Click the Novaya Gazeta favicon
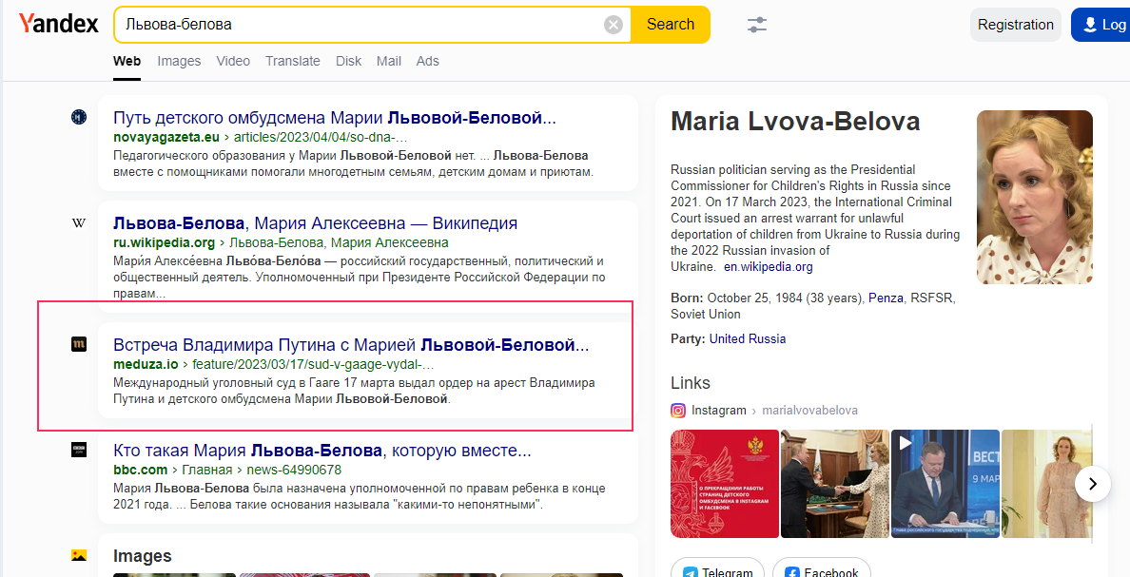Viewport: 1130px width, 577px height. (79, 117)
